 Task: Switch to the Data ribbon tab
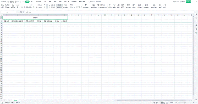pyautogui.click(x=50, y=2)
